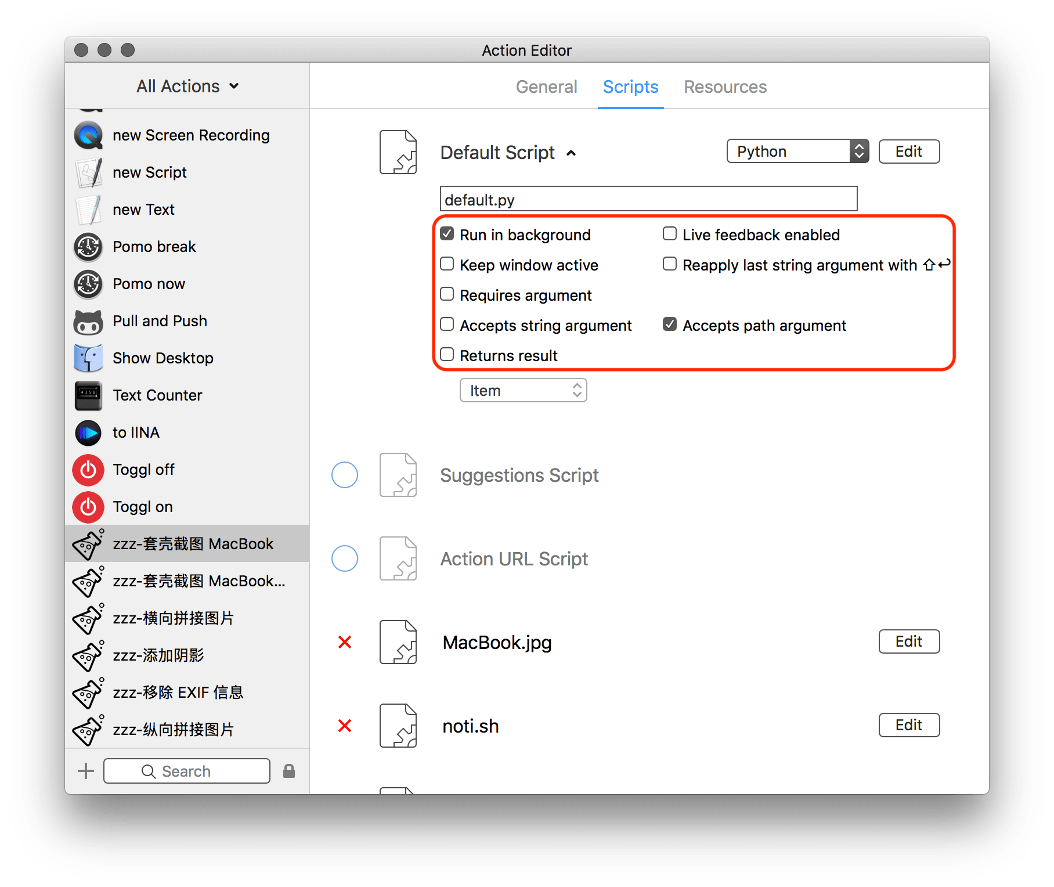
Task: Click the plus icon to add action
Action: [86, 771]
